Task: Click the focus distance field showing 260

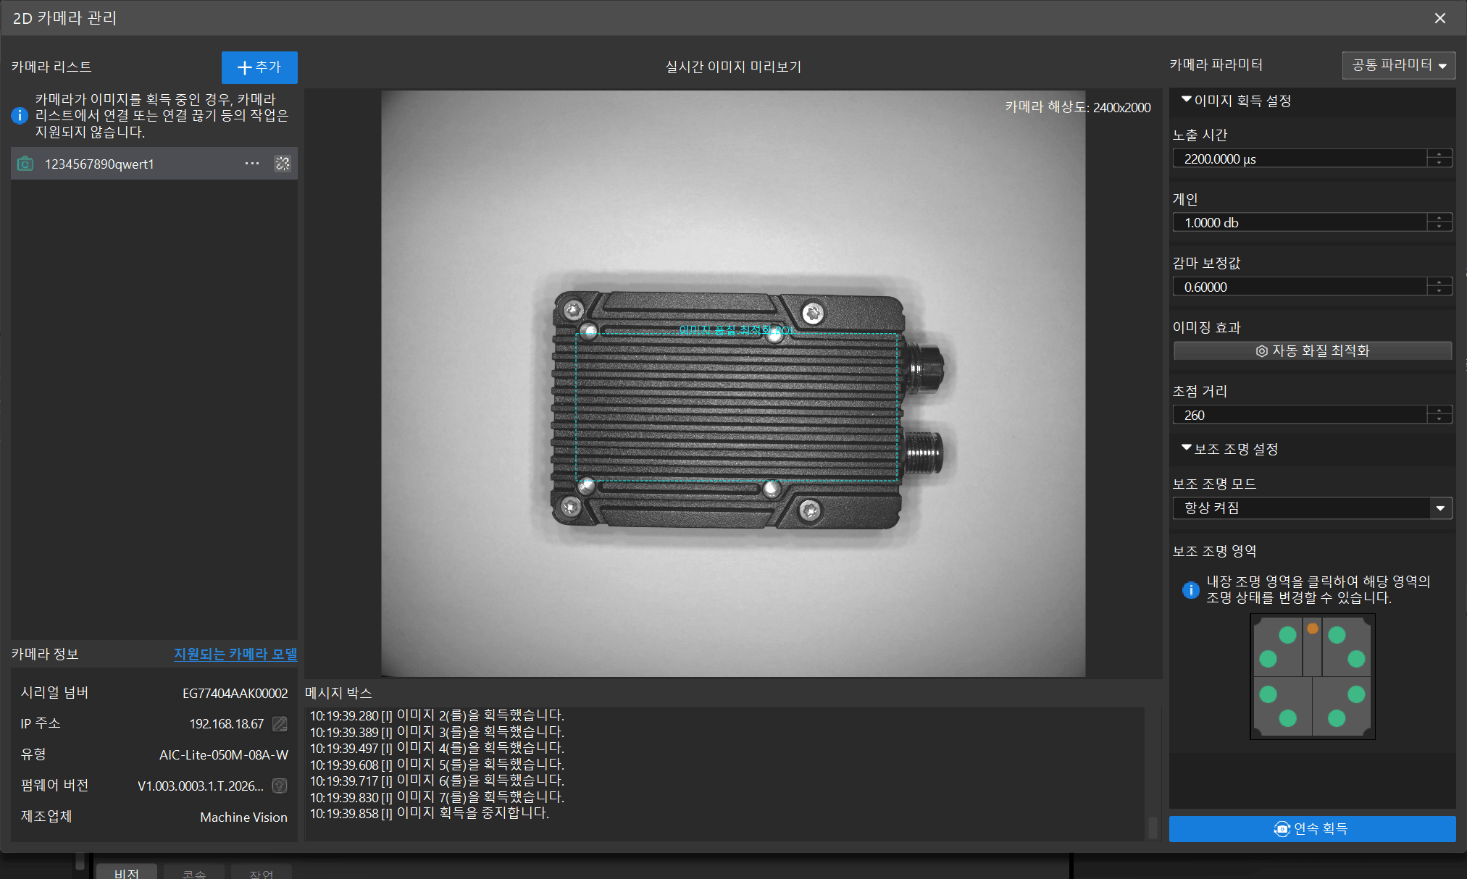Action: 1300,415
